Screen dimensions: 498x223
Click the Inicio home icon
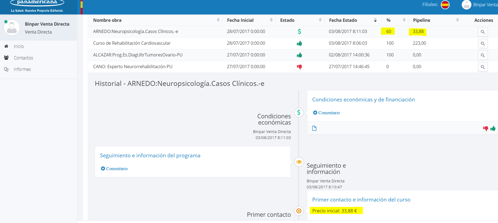pyautogui.click(x=6, y=46)
